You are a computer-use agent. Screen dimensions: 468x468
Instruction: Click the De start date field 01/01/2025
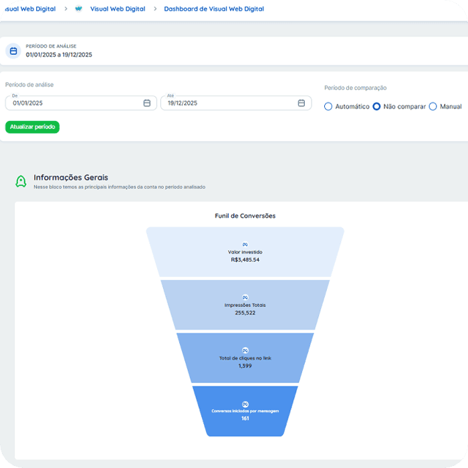coord(74,103)
